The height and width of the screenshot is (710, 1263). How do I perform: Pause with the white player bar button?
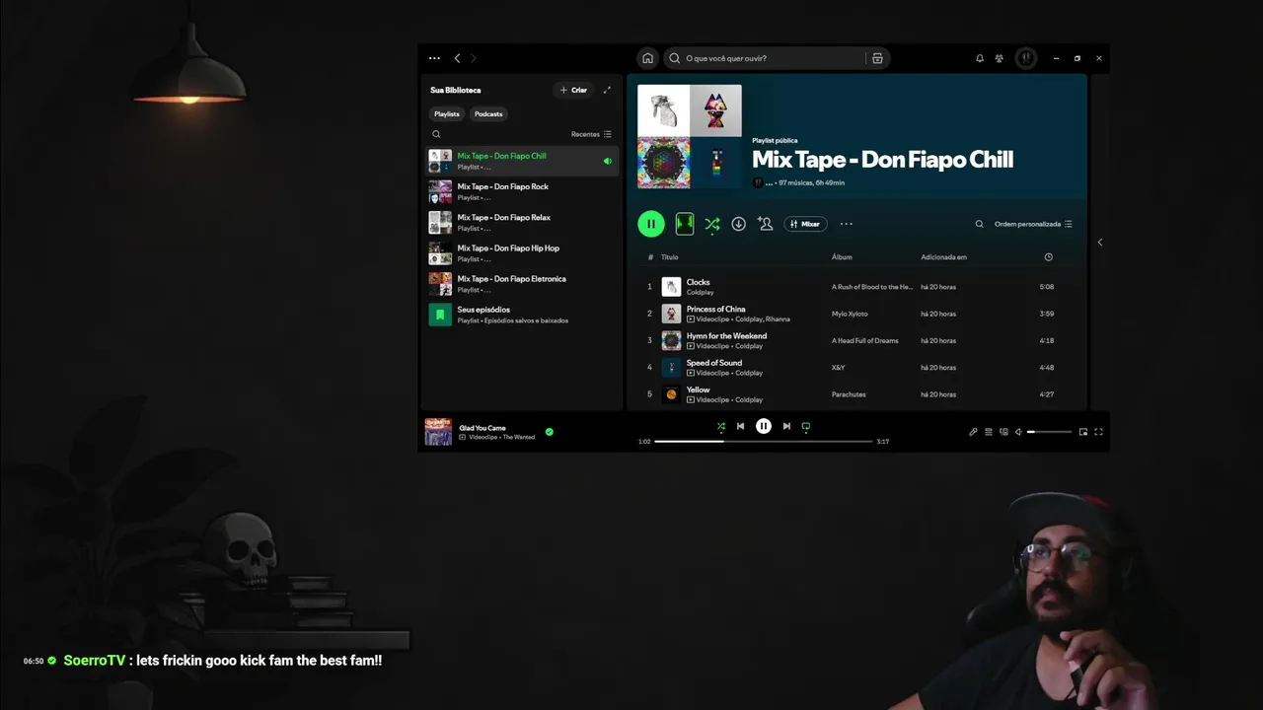coord(763,426)
